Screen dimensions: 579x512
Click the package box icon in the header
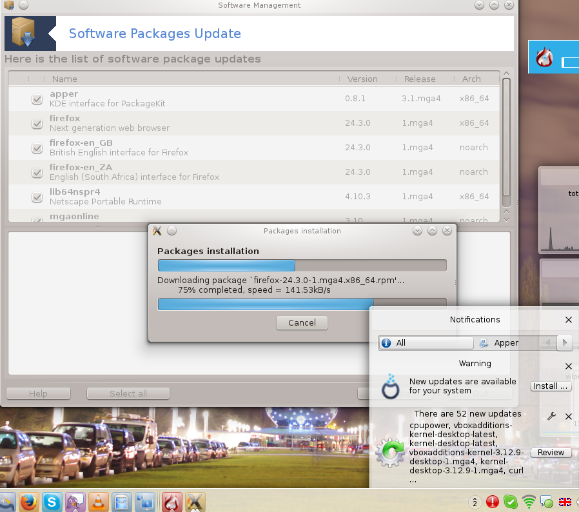[24, 32]
